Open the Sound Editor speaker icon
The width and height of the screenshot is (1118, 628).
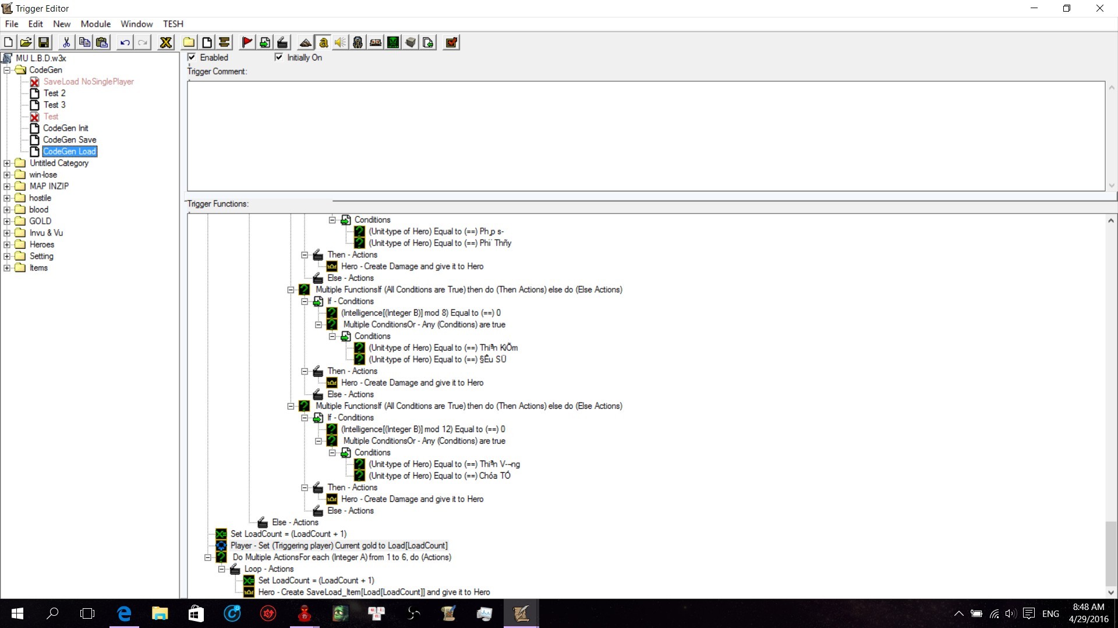click(x=341, y=42)
